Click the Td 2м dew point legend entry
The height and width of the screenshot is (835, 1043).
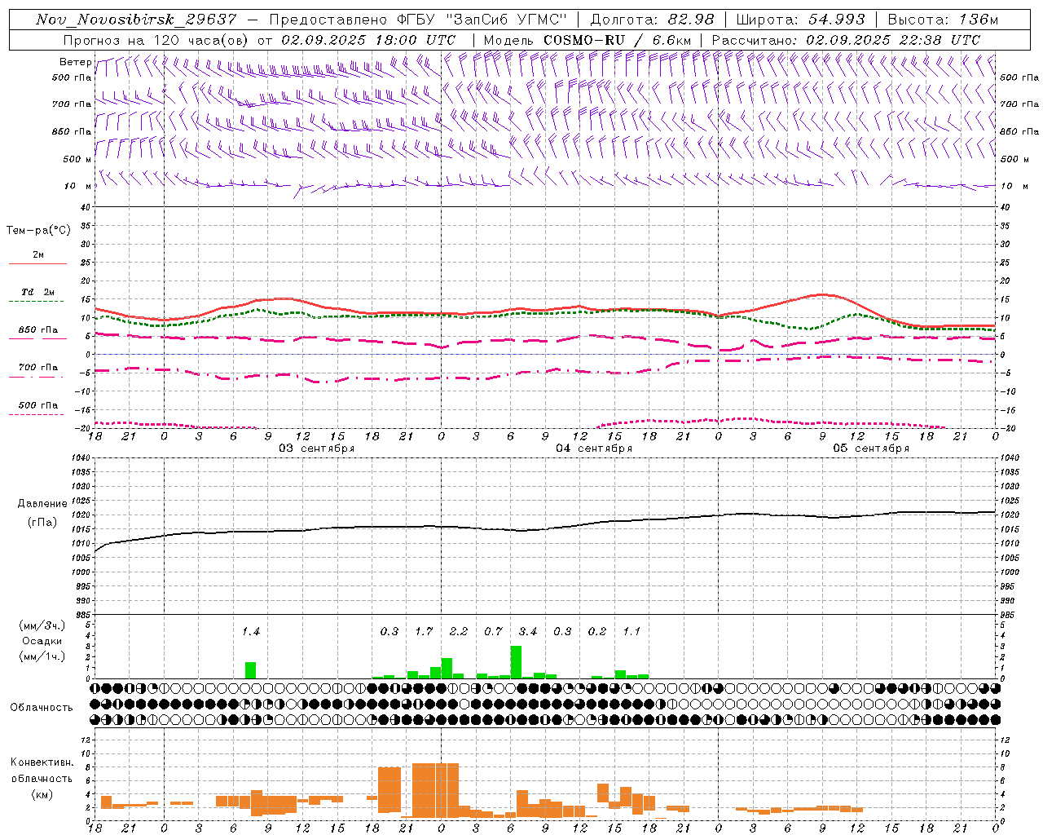[x=37, y=292]
